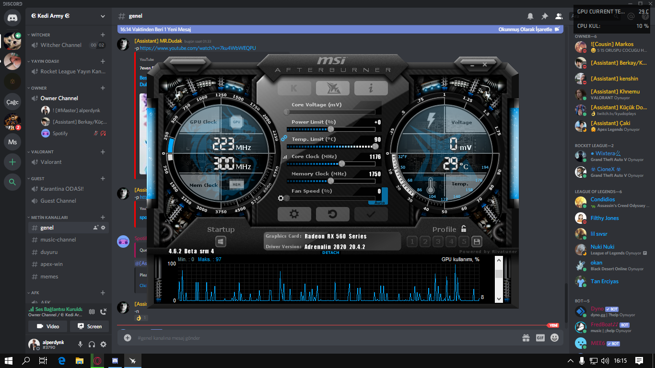Click Screen share button
This screenshot has height=368, width=655.
pos(89,326)
